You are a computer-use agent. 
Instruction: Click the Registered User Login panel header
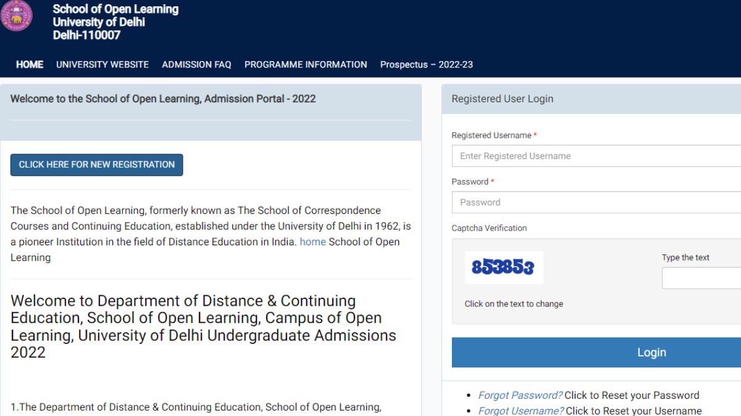coord(502,99)
